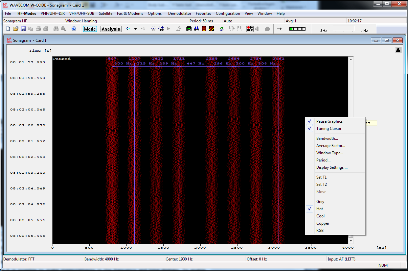Viewport: 408px width, 271px height.
Task: Expand the dropdown arrow beside the back arrow
Action: coord(135,29)
